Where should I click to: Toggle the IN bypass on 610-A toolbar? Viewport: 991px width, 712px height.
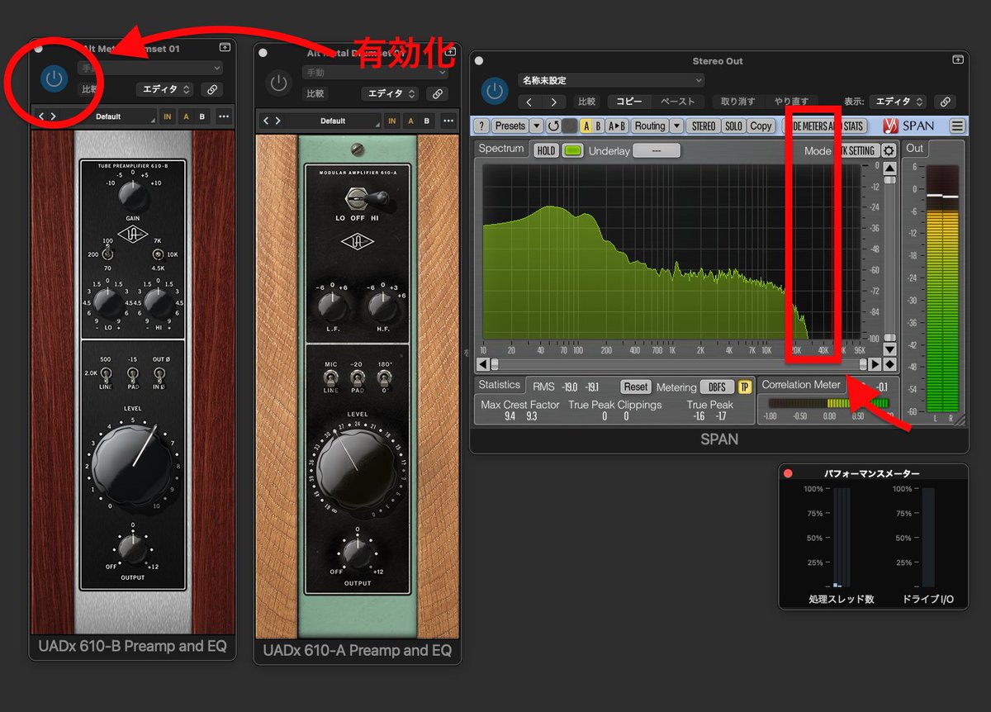392,121
